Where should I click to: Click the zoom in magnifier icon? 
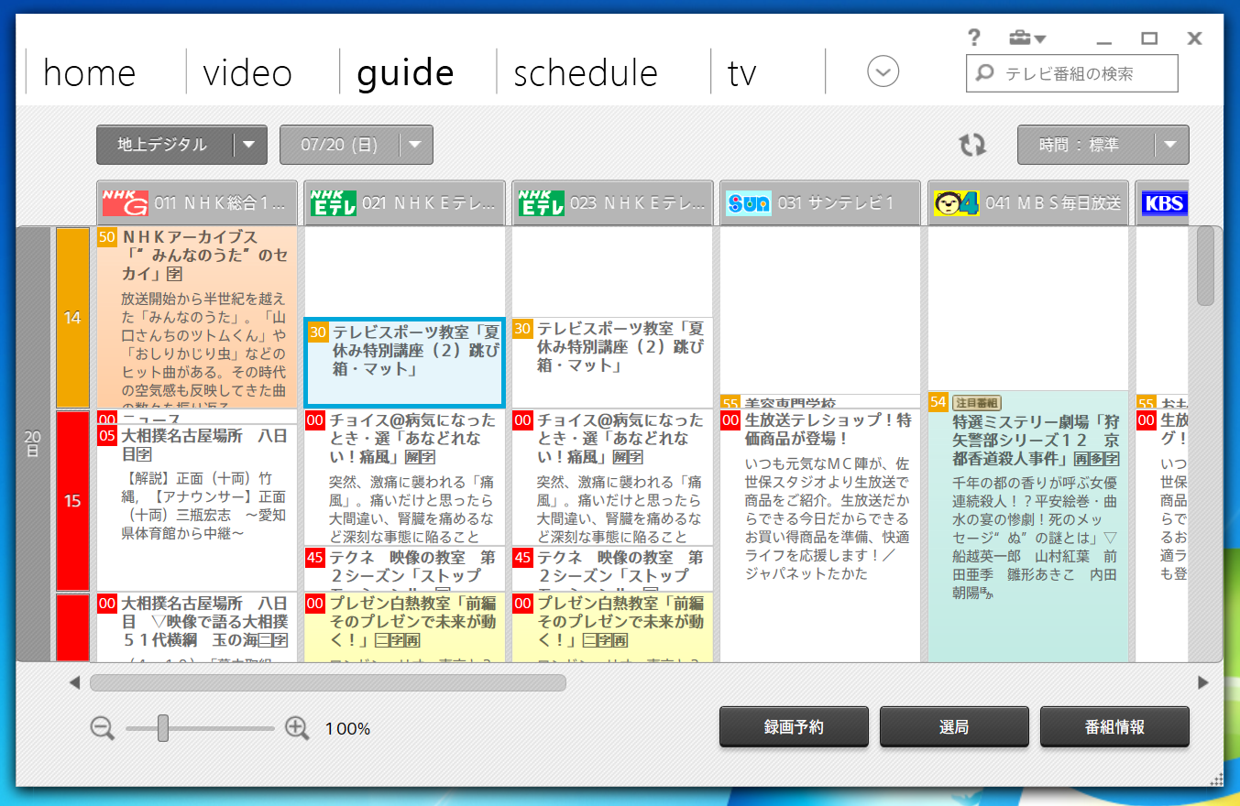(x=297, y=728)
